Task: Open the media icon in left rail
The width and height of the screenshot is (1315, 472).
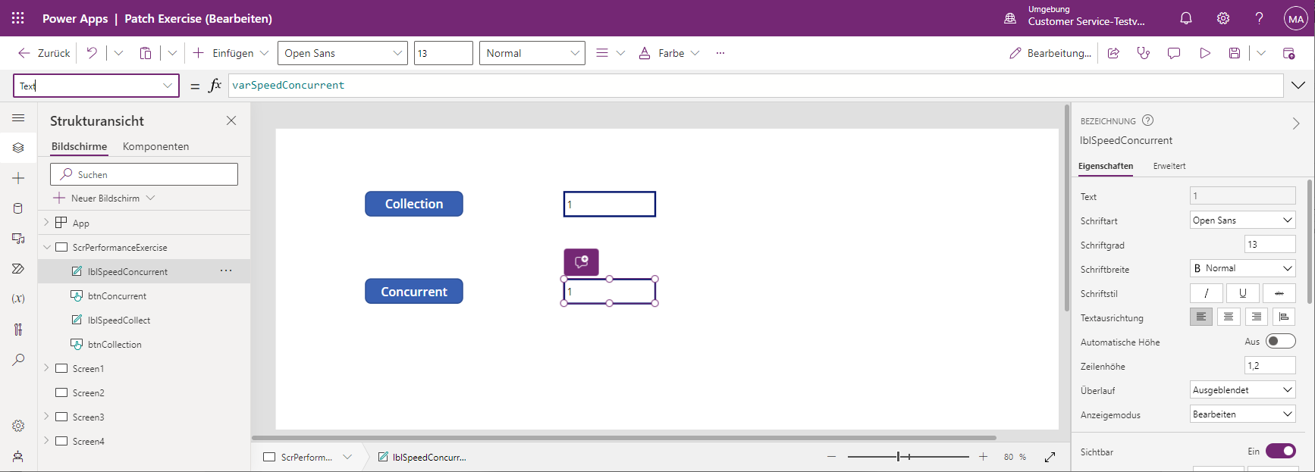Action: coord(18,239)
